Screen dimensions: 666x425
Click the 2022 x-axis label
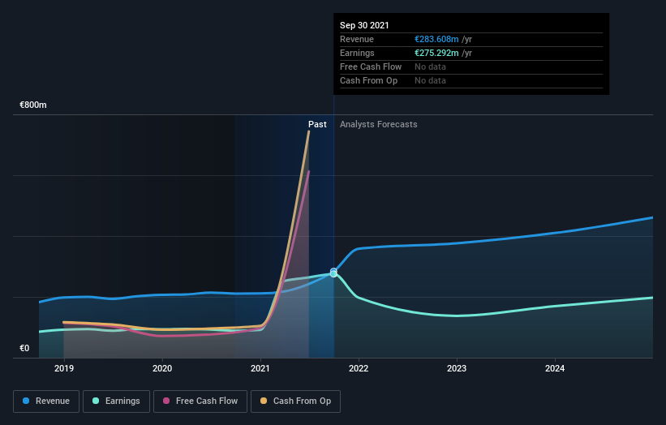tap(359, 368)
